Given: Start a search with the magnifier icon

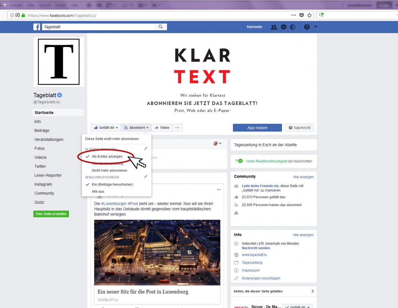Looking at the screenshot, I should tap(161, 27).
